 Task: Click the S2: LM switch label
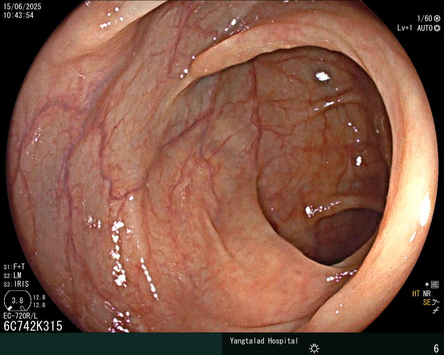(12, 275)
